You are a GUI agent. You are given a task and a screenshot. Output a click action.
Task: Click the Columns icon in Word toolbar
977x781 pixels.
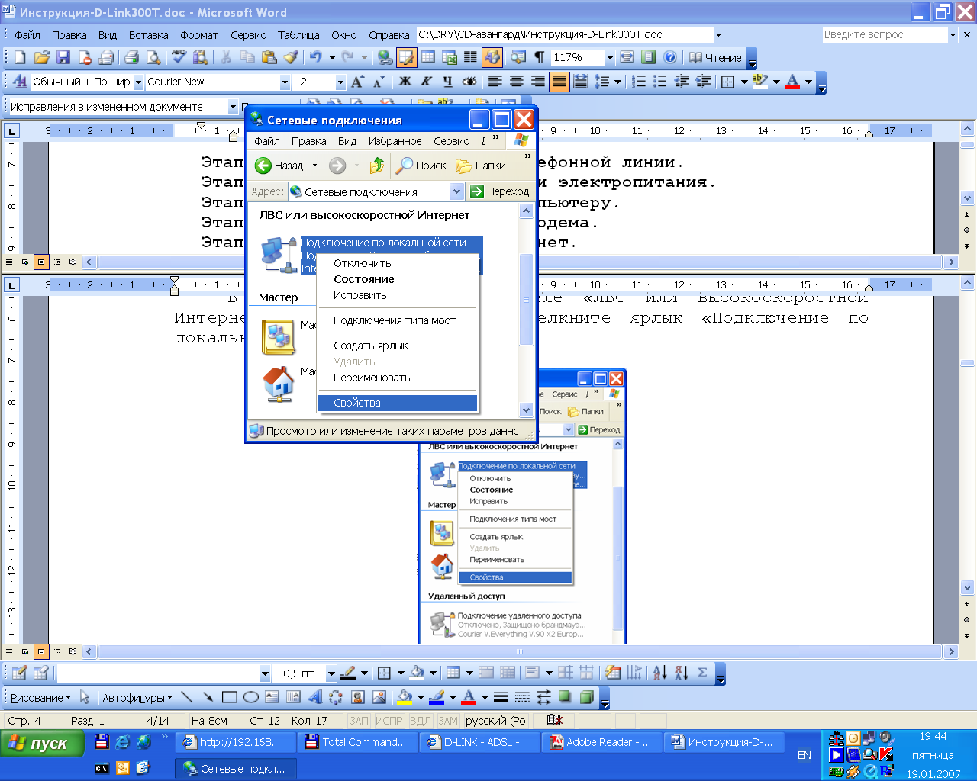point(470,57)
